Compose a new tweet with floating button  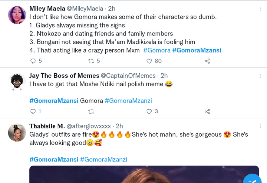point(253,179)
